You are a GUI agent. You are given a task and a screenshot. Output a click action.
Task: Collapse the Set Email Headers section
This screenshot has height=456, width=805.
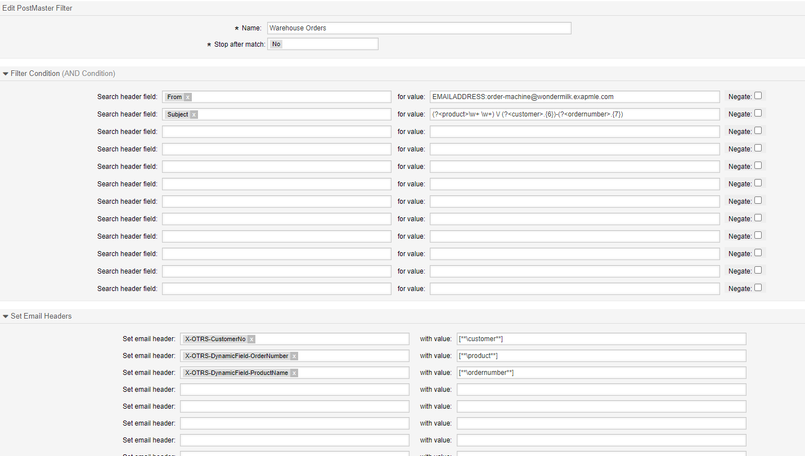(6, 316)
